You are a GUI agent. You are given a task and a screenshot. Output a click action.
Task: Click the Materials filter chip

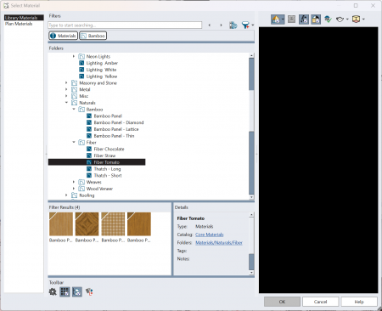pos(63,36)
